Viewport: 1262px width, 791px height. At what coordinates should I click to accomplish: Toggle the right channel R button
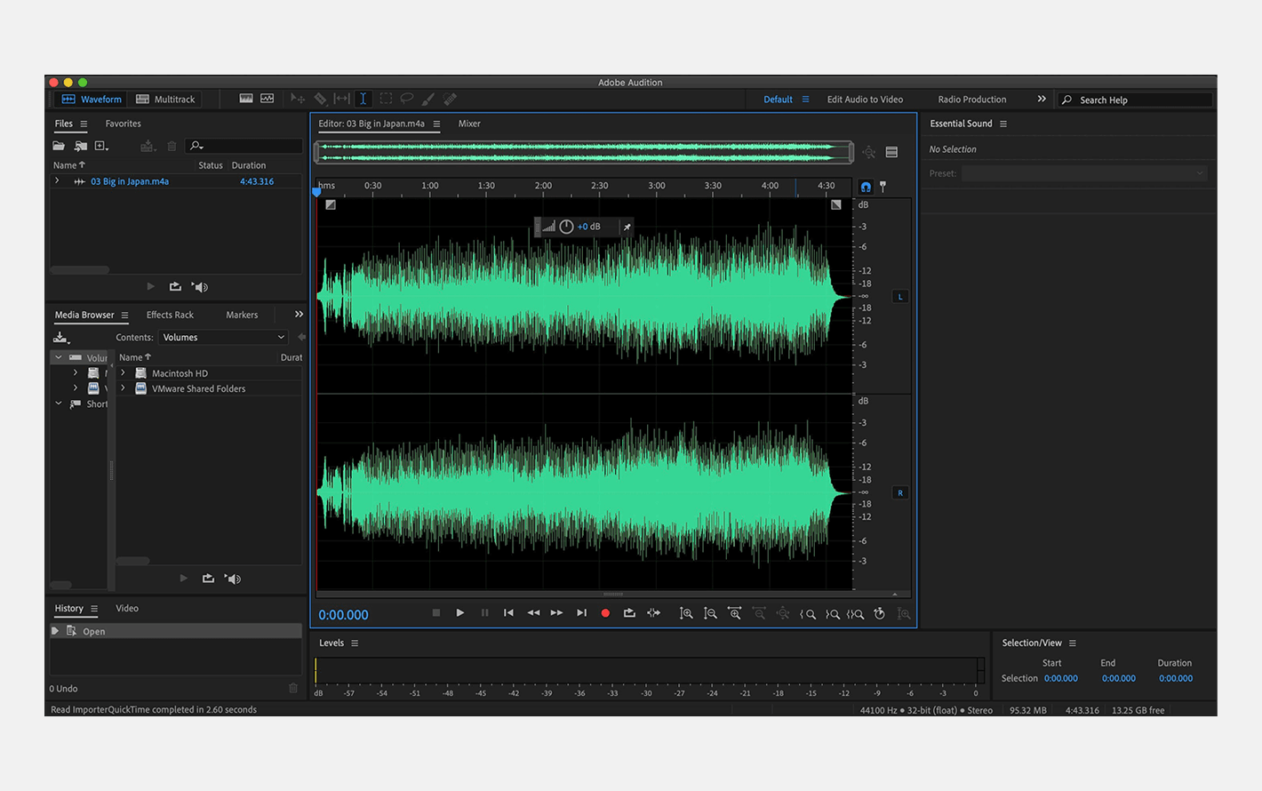point(900,493)
